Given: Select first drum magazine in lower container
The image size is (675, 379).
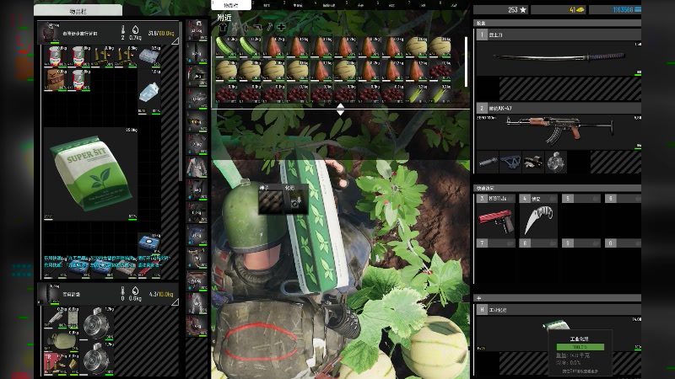Looking at the screenshot, I should point(96,323).
